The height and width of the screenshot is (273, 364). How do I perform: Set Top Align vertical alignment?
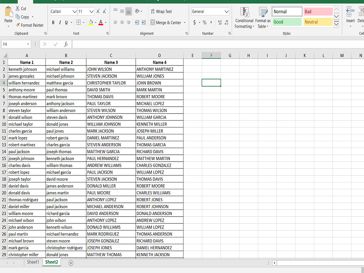click(x=115, y=11)
